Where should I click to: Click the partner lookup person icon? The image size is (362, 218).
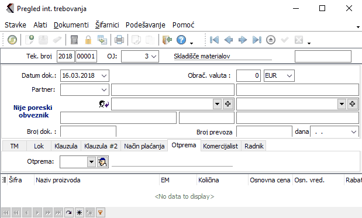point(104,104)
